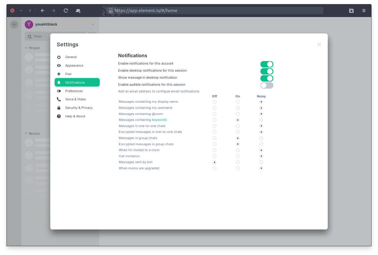Close the Settings dialog with the X

click(x=319, y=45)
